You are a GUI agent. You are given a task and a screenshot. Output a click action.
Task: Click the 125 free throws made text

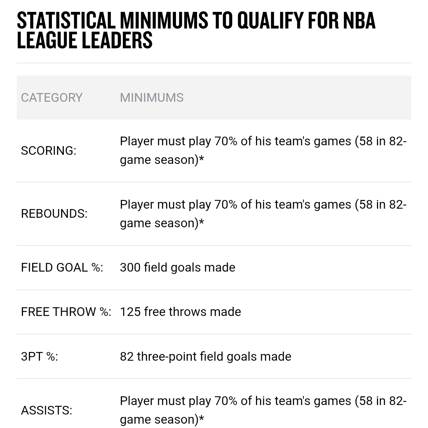click(x=181, y=312)
